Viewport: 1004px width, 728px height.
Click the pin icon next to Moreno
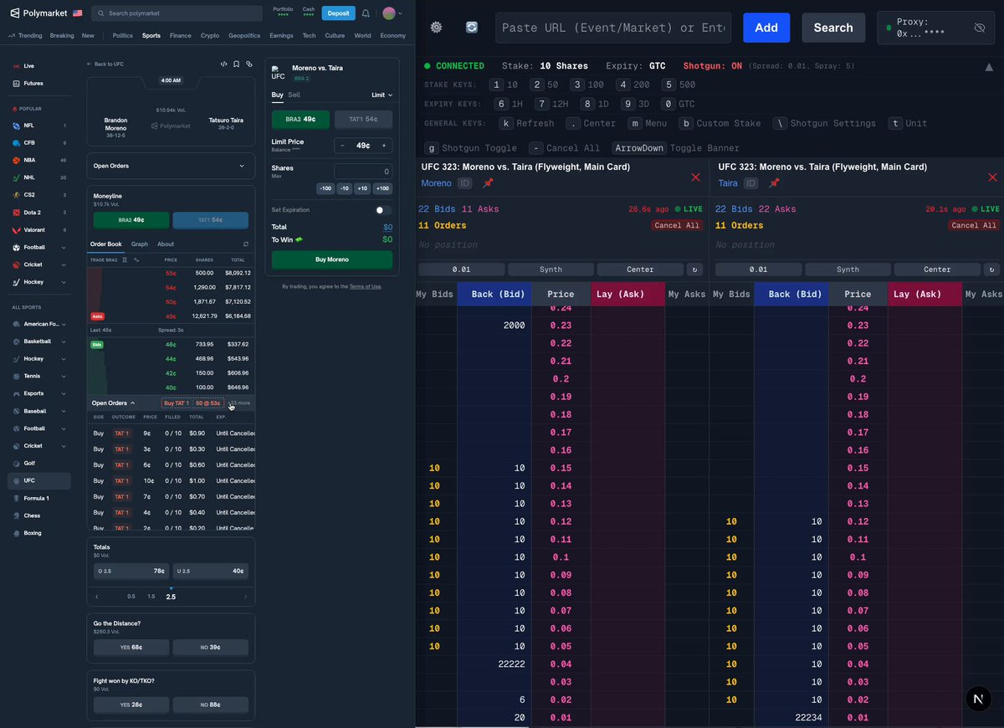coord(488,183)
